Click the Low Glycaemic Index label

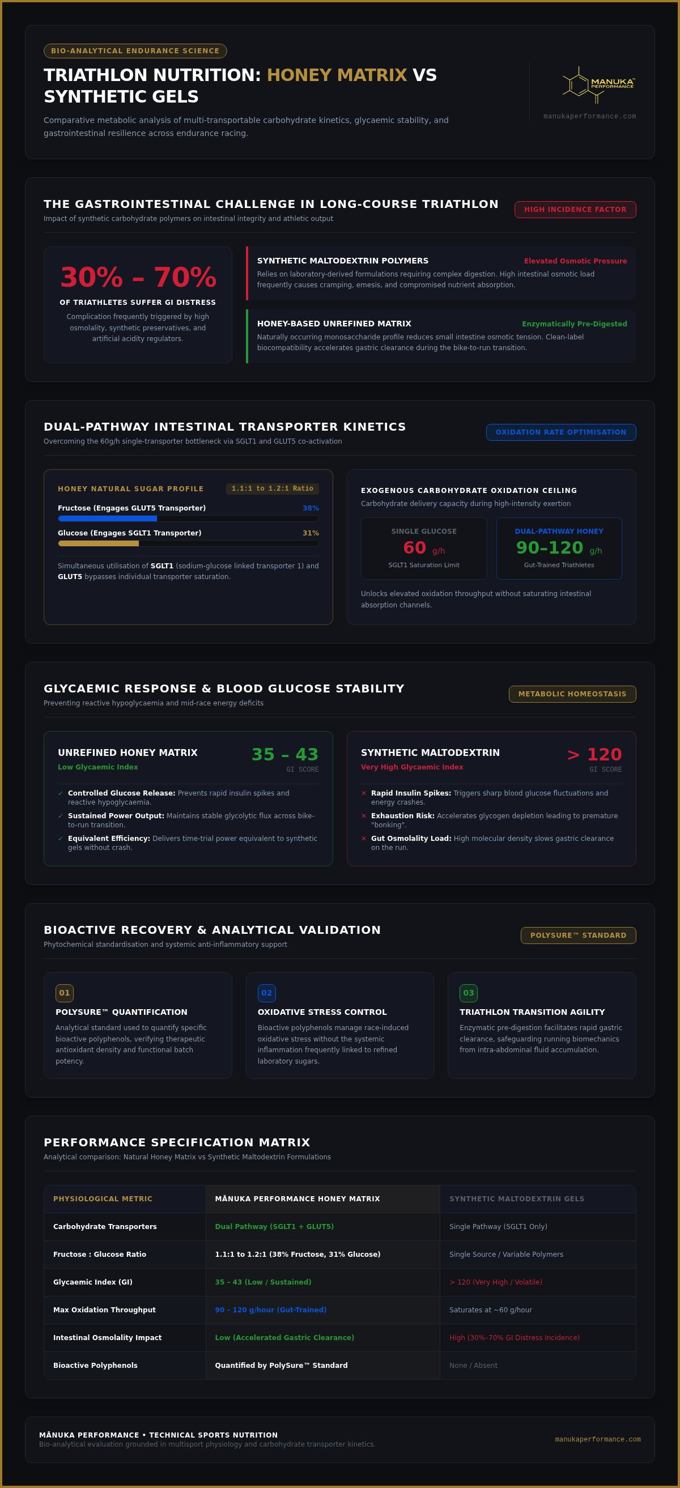pos(97,767)
